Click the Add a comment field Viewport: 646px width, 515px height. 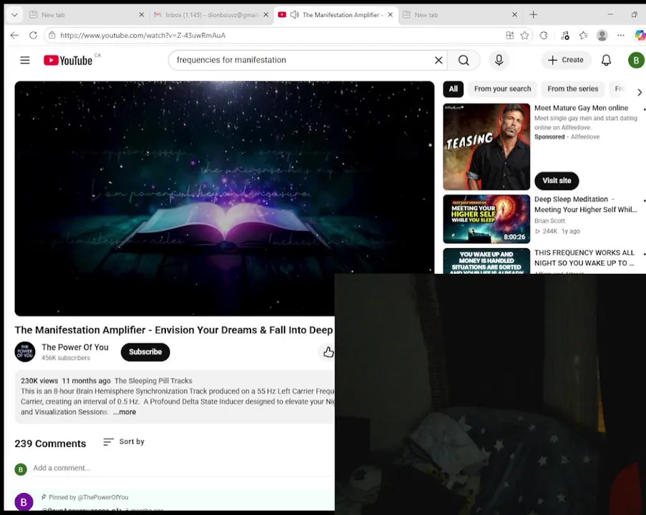point(183,468)
